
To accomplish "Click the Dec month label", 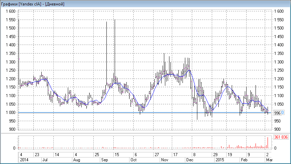I will pyautogui.click(x=190, y=160).
